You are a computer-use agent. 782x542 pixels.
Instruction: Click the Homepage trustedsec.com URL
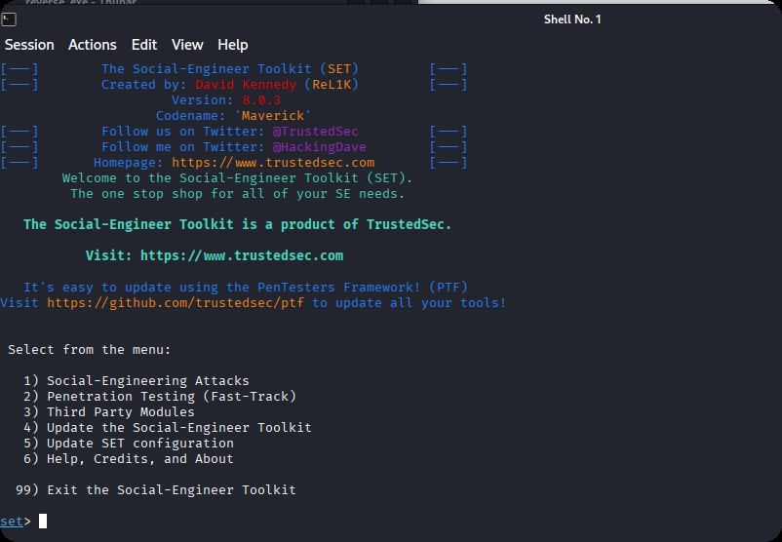pos(273,163)
